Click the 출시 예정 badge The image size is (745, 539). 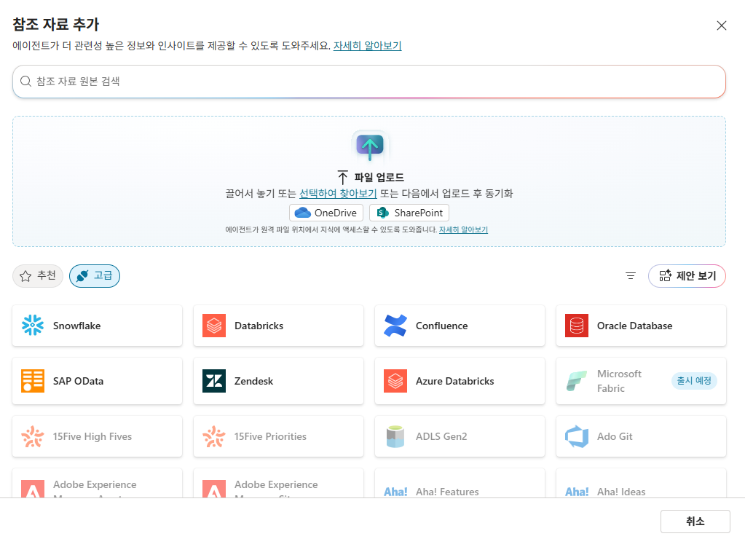(694, 381)
